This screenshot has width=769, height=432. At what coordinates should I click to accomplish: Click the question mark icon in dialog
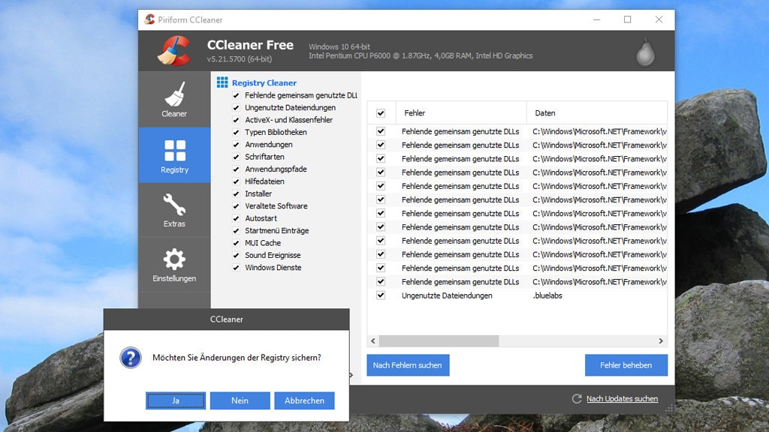pyautogui.click(x=131, y=358)
